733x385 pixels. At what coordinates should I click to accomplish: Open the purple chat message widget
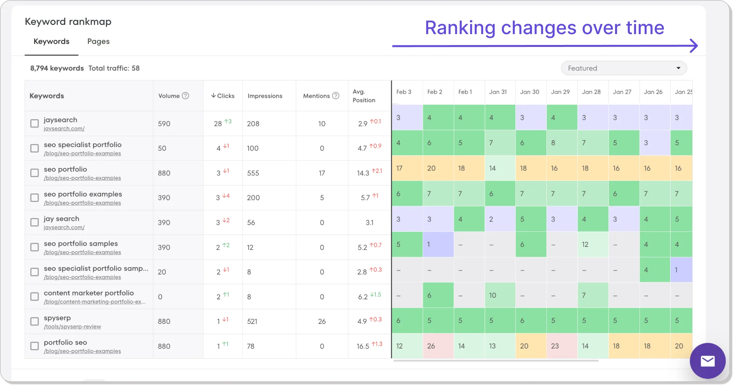coord(707,361)
